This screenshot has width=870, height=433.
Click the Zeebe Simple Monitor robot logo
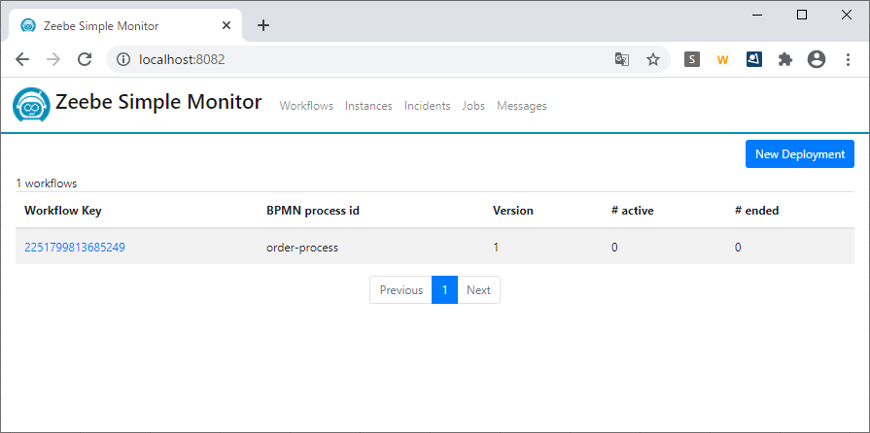pyautogui.click(x=32, y=104)
